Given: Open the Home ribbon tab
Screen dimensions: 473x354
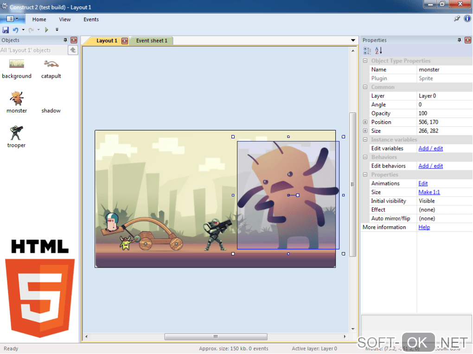Looking at the screenshot, I should click(39, 19).
